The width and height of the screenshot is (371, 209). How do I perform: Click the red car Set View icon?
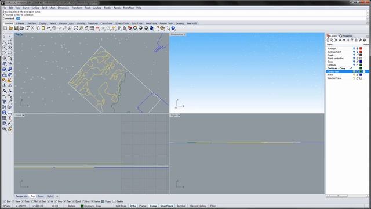point(97,28)
